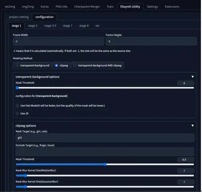Open the Checkpoint Merger tab

[87, 7]
